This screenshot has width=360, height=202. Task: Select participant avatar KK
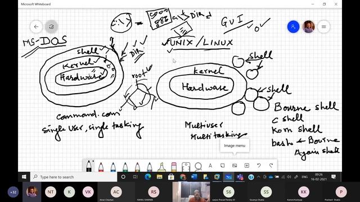click(x=304, y=192)
